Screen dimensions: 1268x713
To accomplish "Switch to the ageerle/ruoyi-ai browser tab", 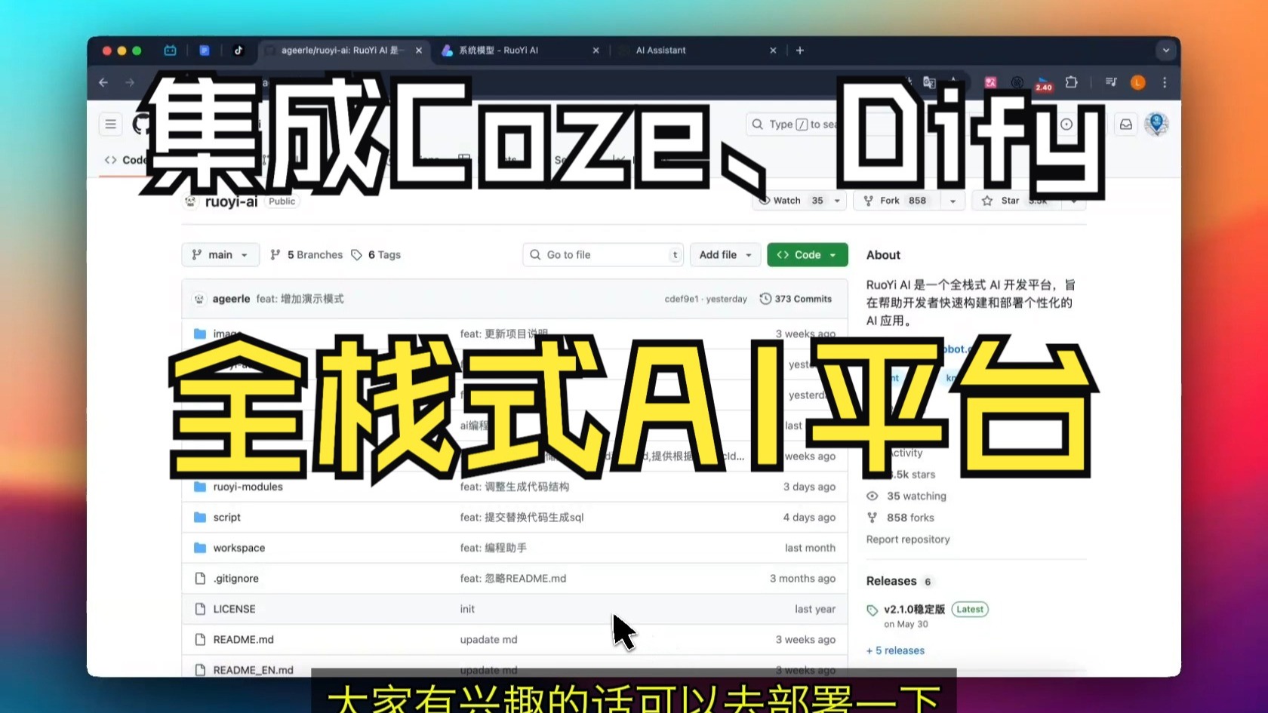I will coord(343,51).
